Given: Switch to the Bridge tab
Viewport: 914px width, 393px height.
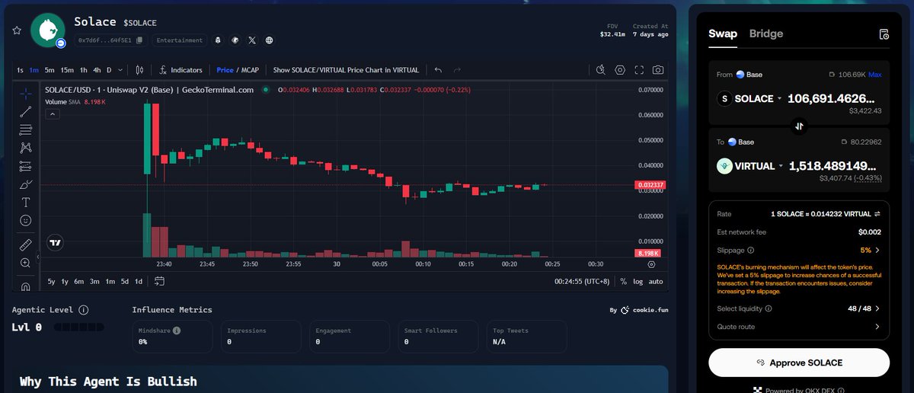Looking at the screenshot, I should click(x=766, y=34).
